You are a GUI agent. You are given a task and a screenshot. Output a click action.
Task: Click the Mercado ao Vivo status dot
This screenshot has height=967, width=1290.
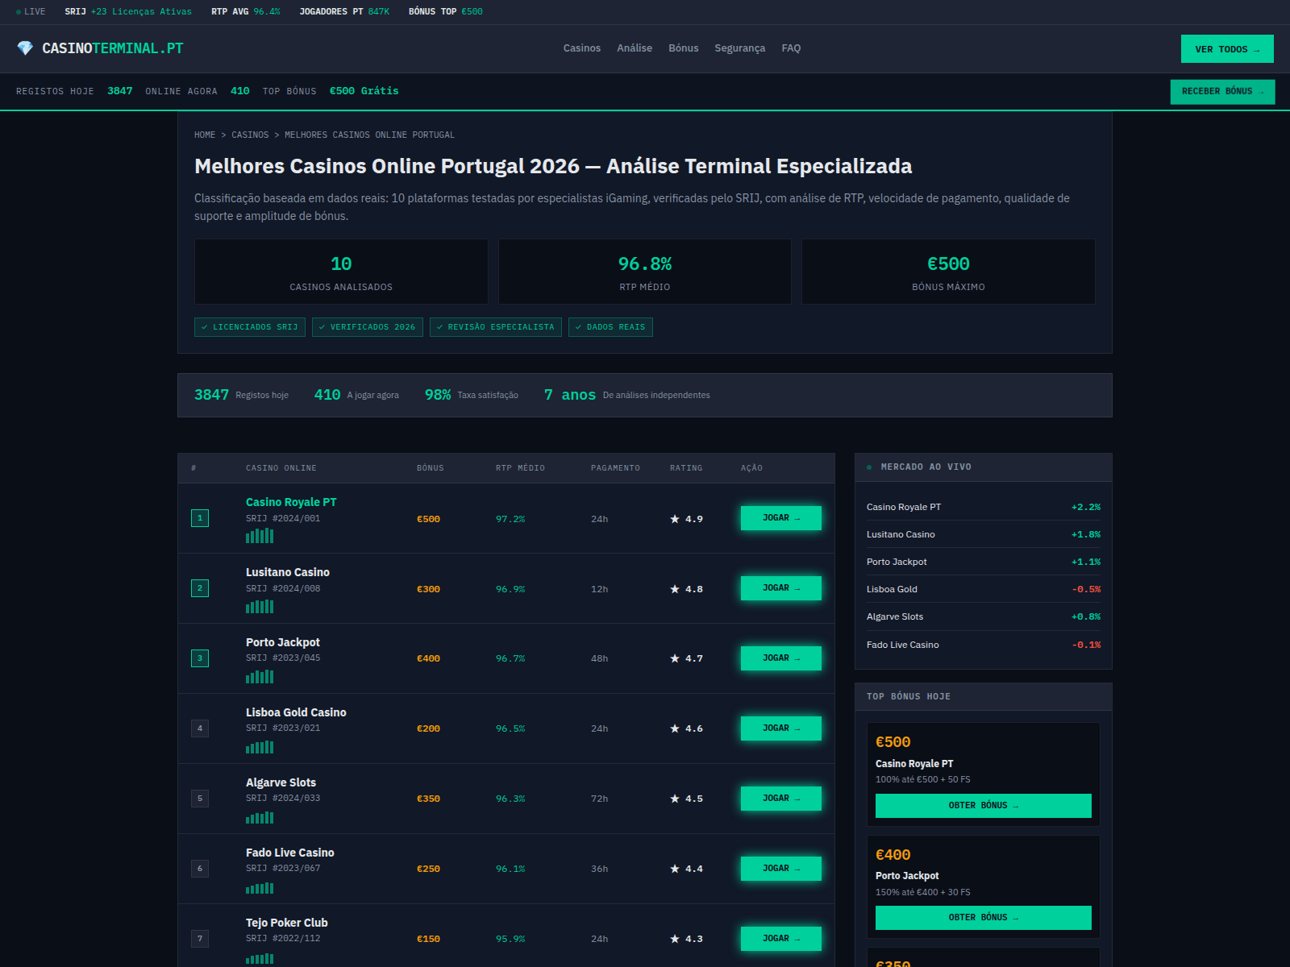pyautogui.click(x=869, y=467)
